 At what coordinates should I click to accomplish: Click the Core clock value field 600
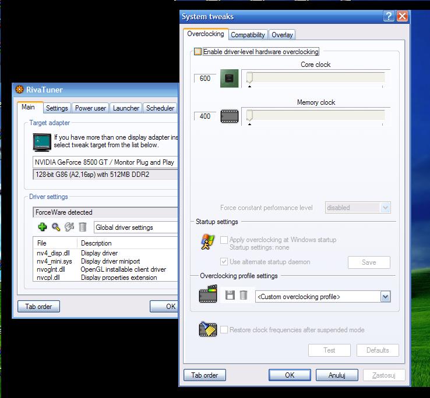click(205, 79)
